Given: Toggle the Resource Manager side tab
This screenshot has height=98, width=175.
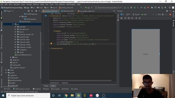Looking at the screenshot, I should tap(1, 41).
